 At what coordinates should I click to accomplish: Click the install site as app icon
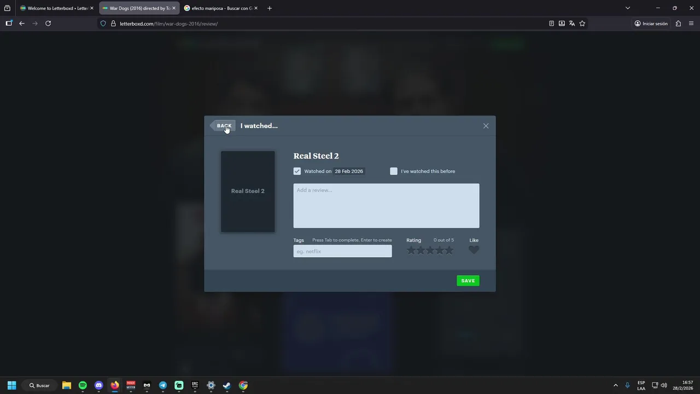[x=562, y=24]
